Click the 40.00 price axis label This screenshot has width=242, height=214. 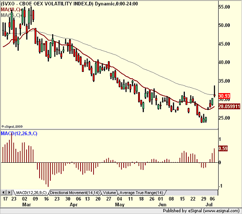(x=224, y=62)
